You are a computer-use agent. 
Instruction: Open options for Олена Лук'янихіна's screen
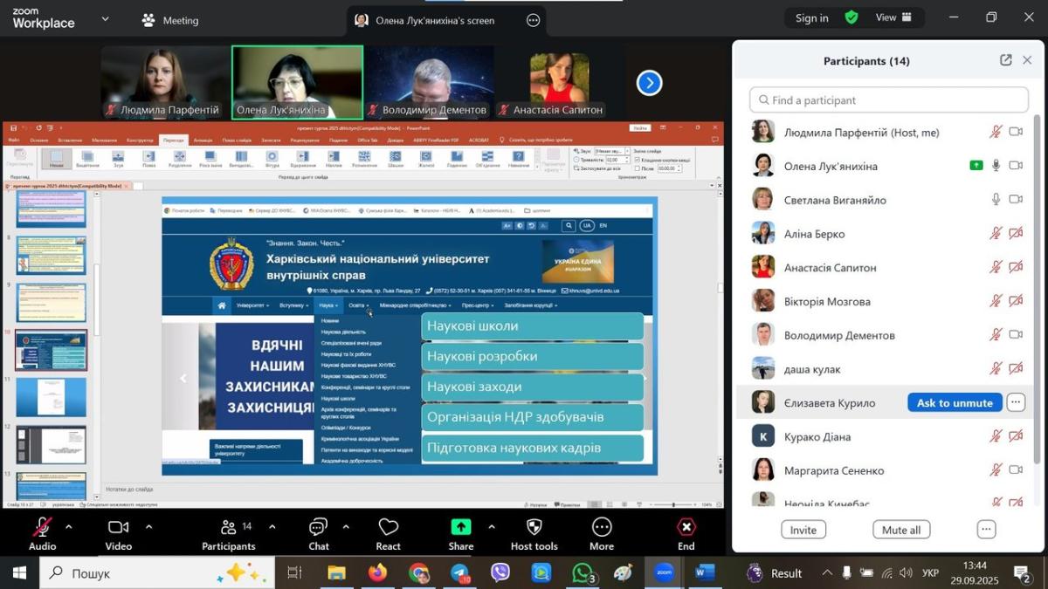point(533,20)
